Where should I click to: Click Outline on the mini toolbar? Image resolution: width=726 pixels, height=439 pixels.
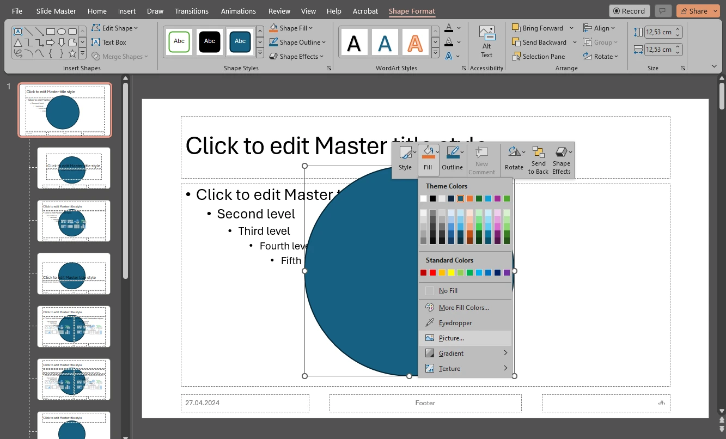452,160
